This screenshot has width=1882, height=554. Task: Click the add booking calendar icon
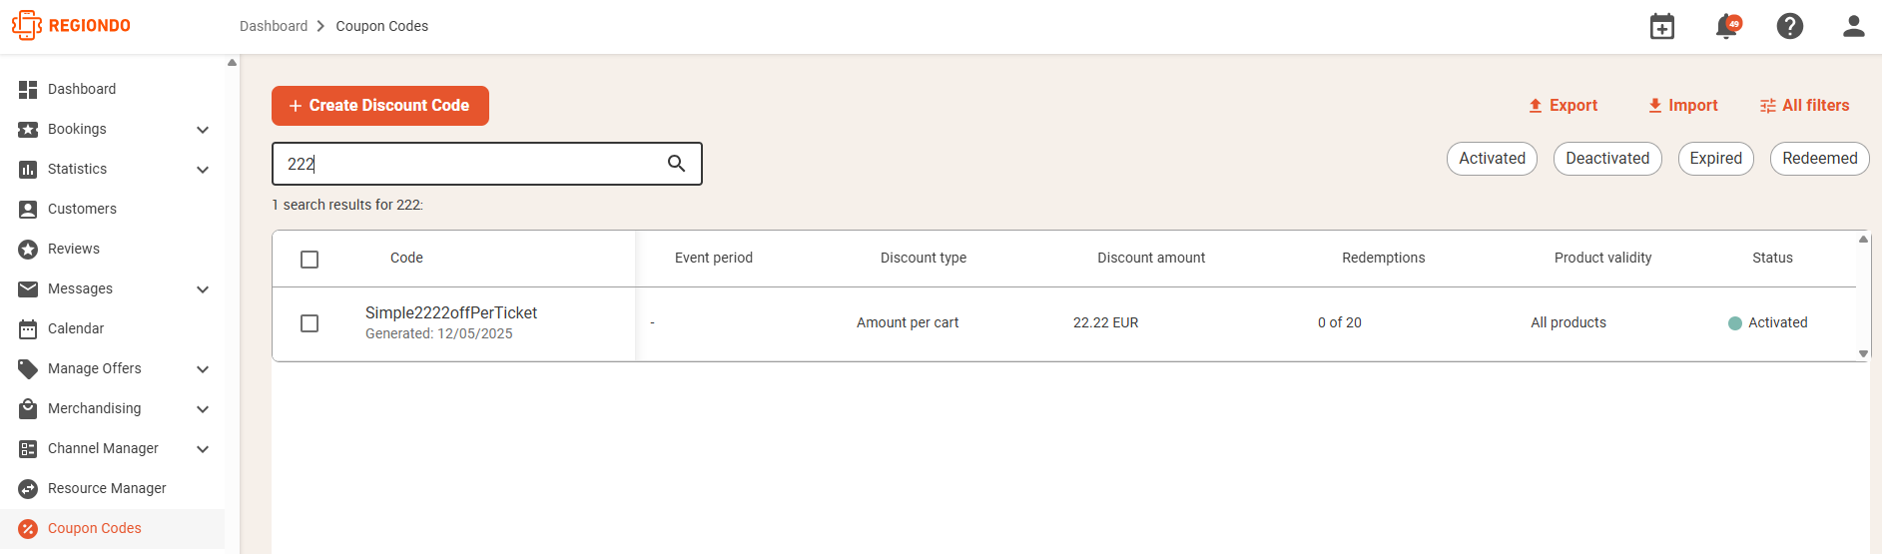tap(1662, 26)
